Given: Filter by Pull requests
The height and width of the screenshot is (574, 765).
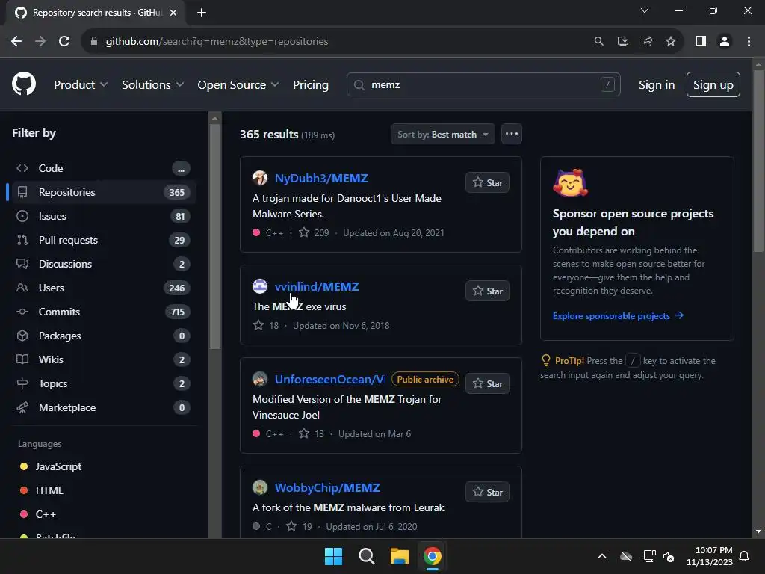Looking at the screenshot, I should (x=102, y=240).
